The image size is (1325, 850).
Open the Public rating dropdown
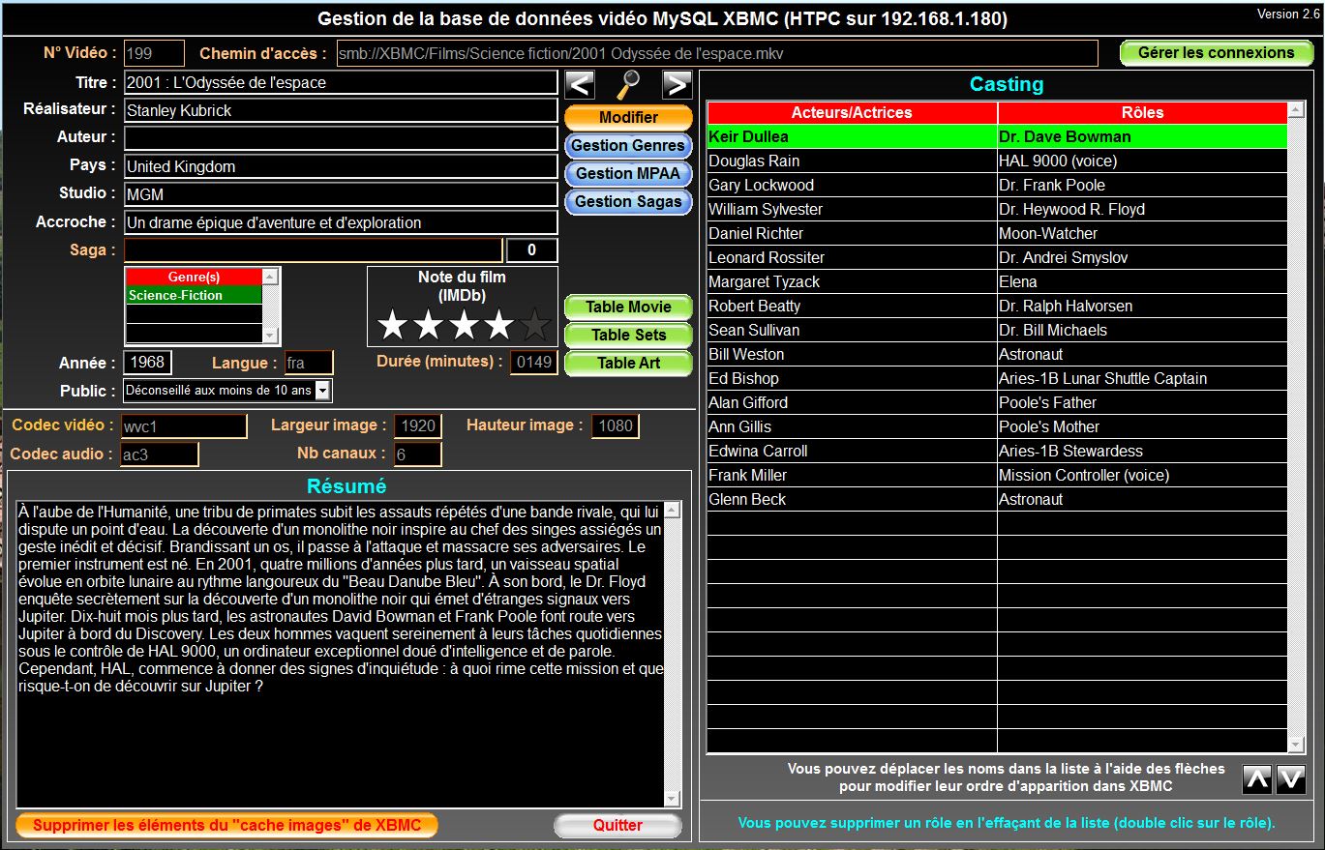[x=322, y=391]
